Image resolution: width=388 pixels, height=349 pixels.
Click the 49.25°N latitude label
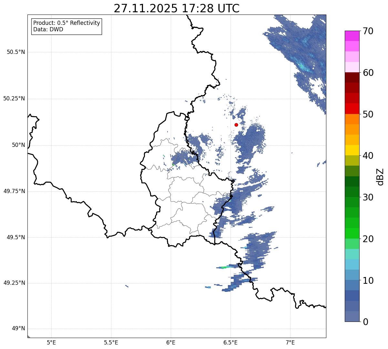click(x=14, y=283)
